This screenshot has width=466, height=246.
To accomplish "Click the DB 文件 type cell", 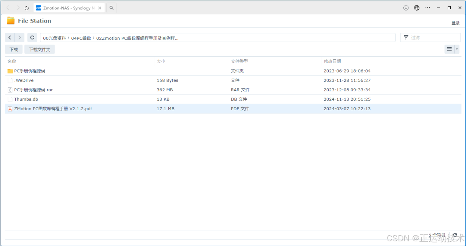I will [239, 99].
